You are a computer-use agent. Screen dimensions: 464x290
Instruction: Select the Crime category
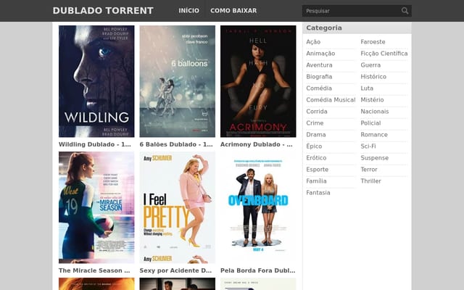tap(315, 123)
